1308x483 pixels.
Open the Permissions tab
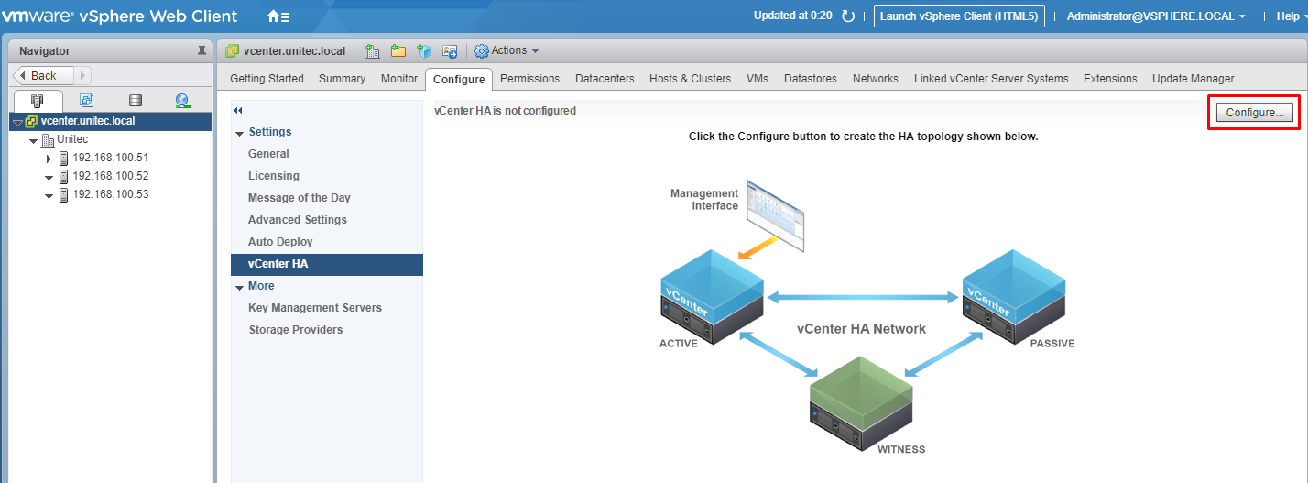pos(529,79)
